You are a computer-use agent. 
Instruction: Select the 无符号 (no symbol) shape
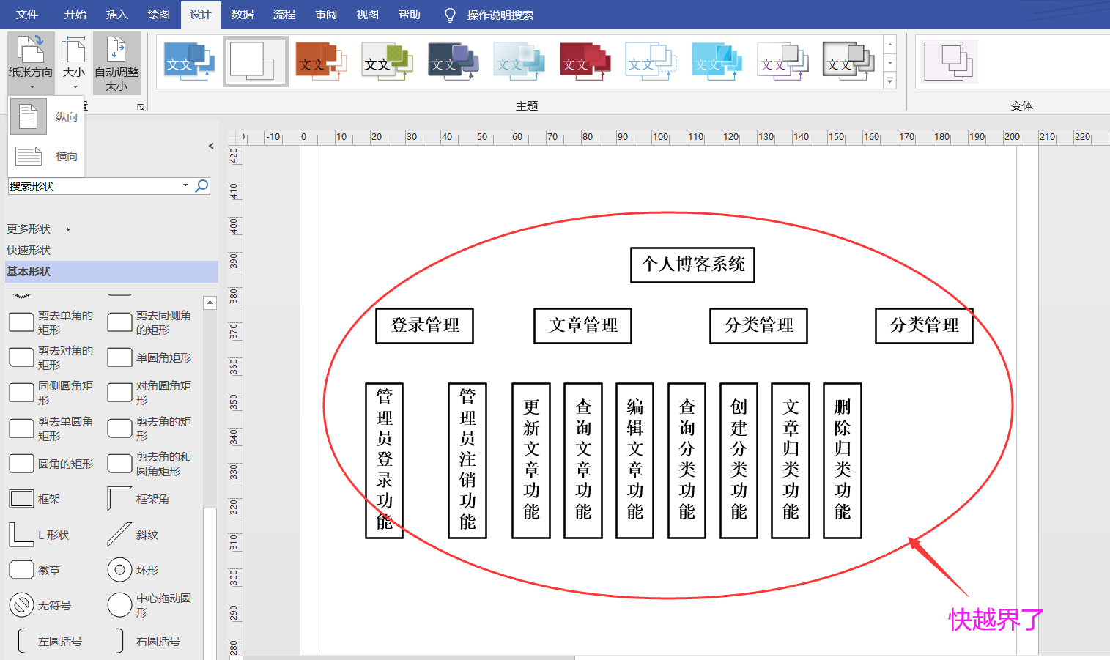click(21, 604)
